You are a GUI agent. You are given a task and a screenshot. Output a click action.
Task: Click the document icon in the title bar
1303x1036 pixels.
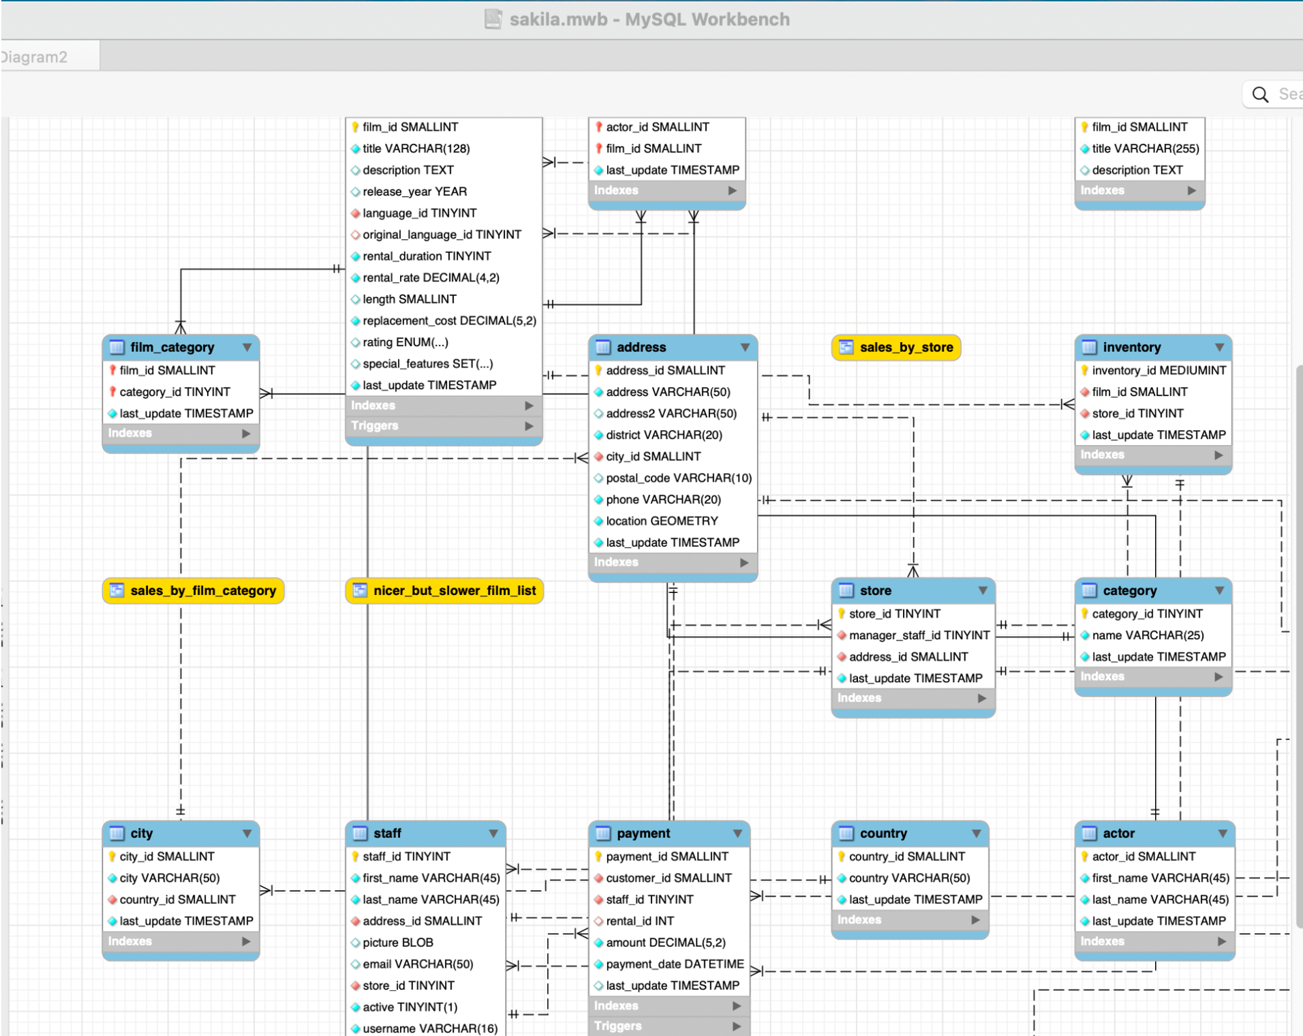tap(493, 20)
